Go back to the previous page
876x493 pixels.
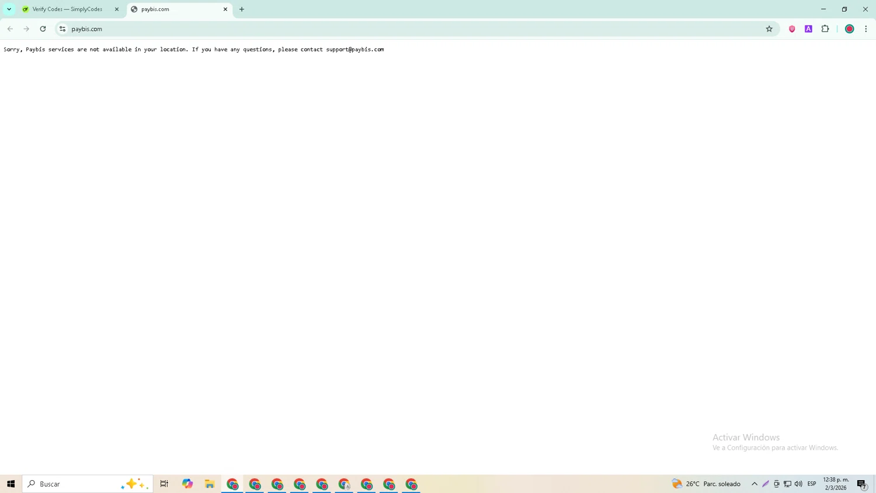coord(10,29)
